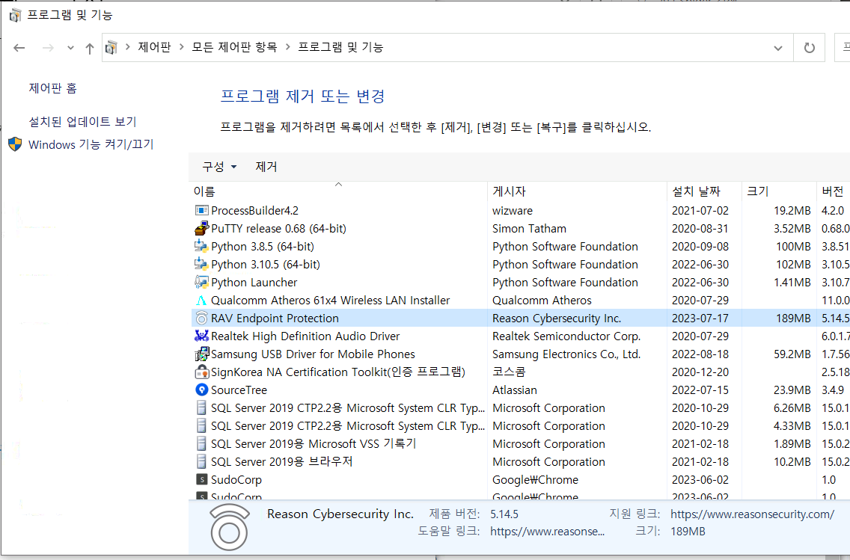850x560 pixels.
Task: Click the Reason Cybersecurity Inc. publisher cell
Action: tap(557, 318)
